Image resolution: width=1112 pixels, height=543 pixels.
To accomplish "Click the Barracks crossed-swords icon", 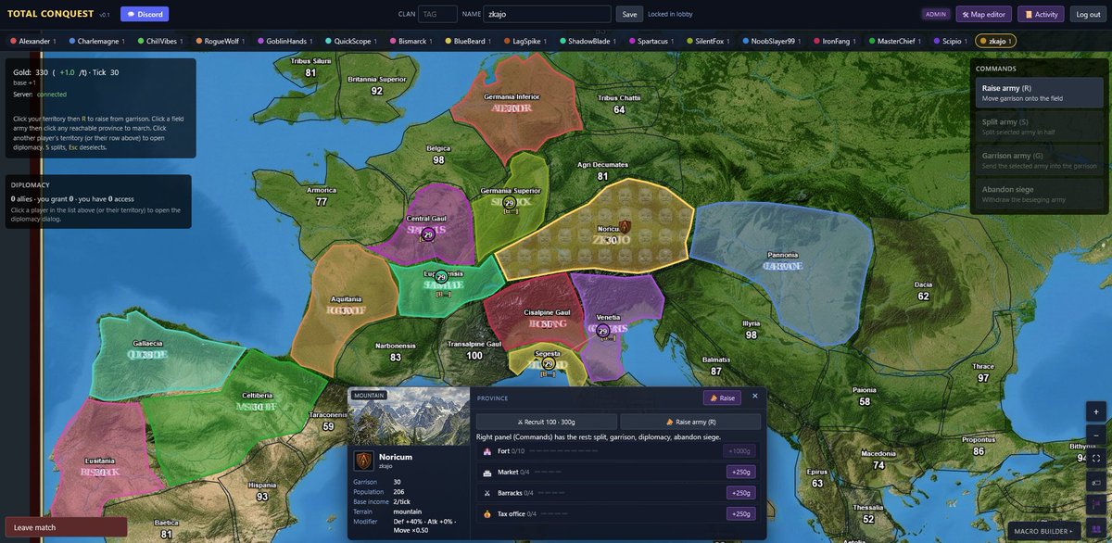I will click(x=486, y=493).
